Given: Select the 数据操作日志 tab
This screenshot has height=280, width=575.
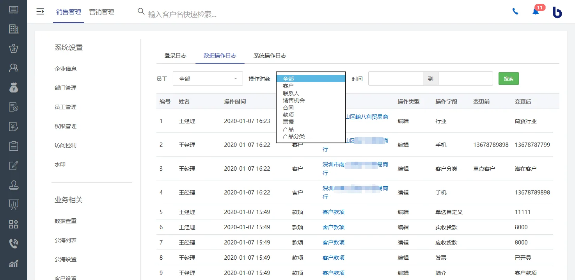Looking at the screenshot, I should [220, 55].
